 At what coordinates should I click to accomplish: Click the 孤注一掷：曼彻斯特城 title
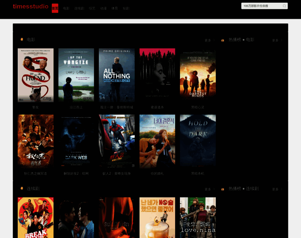pyautogui.click(x=117, y=107)
